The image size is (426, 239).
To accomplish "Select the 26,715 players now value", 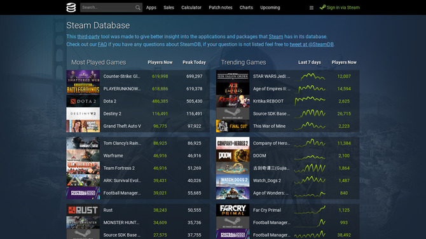I will coord(344,114).
